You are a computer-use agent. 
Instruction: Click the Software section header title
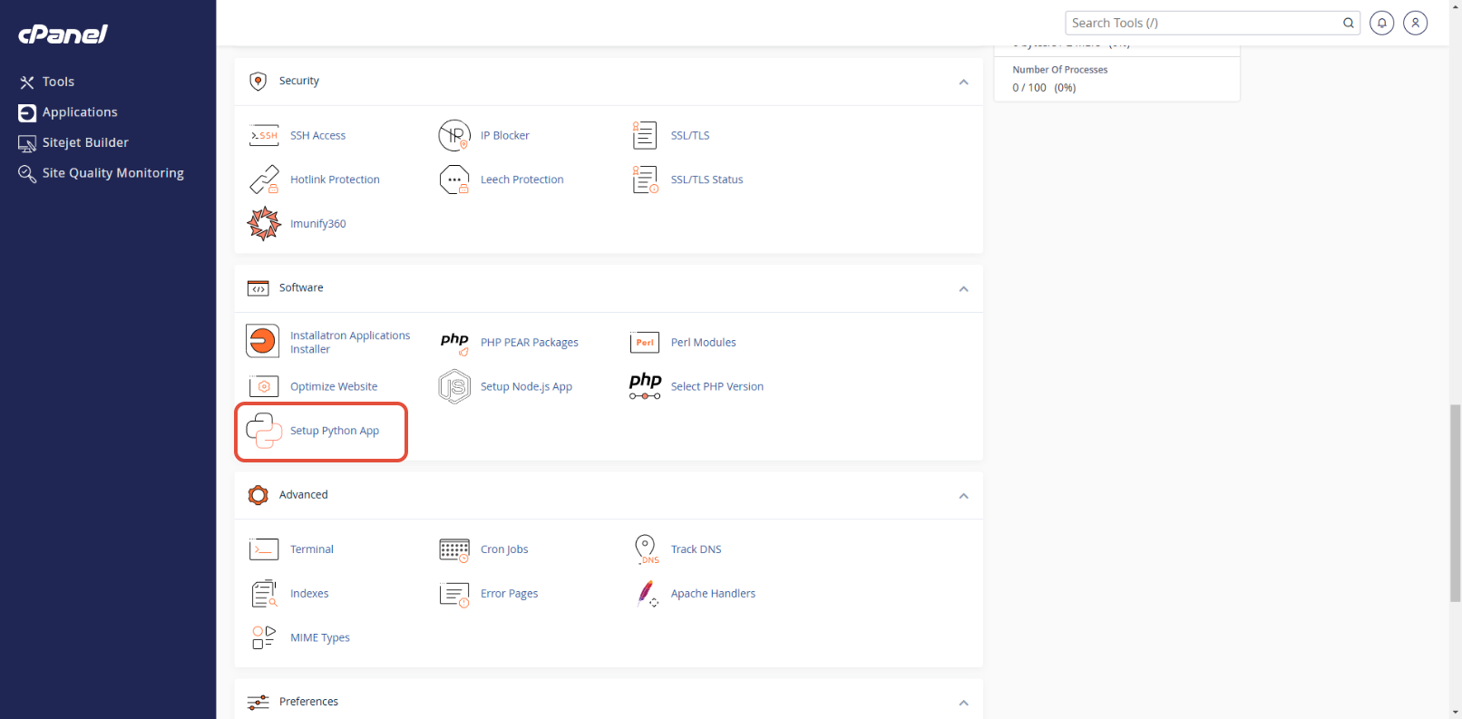pos(301,287)
